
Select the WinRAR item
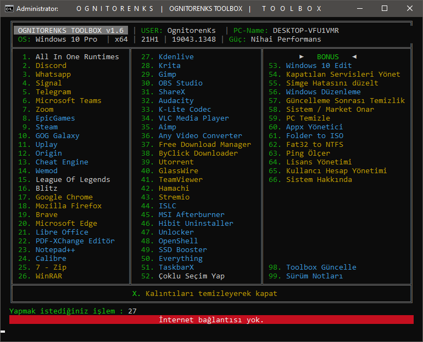tap(49, 276)
